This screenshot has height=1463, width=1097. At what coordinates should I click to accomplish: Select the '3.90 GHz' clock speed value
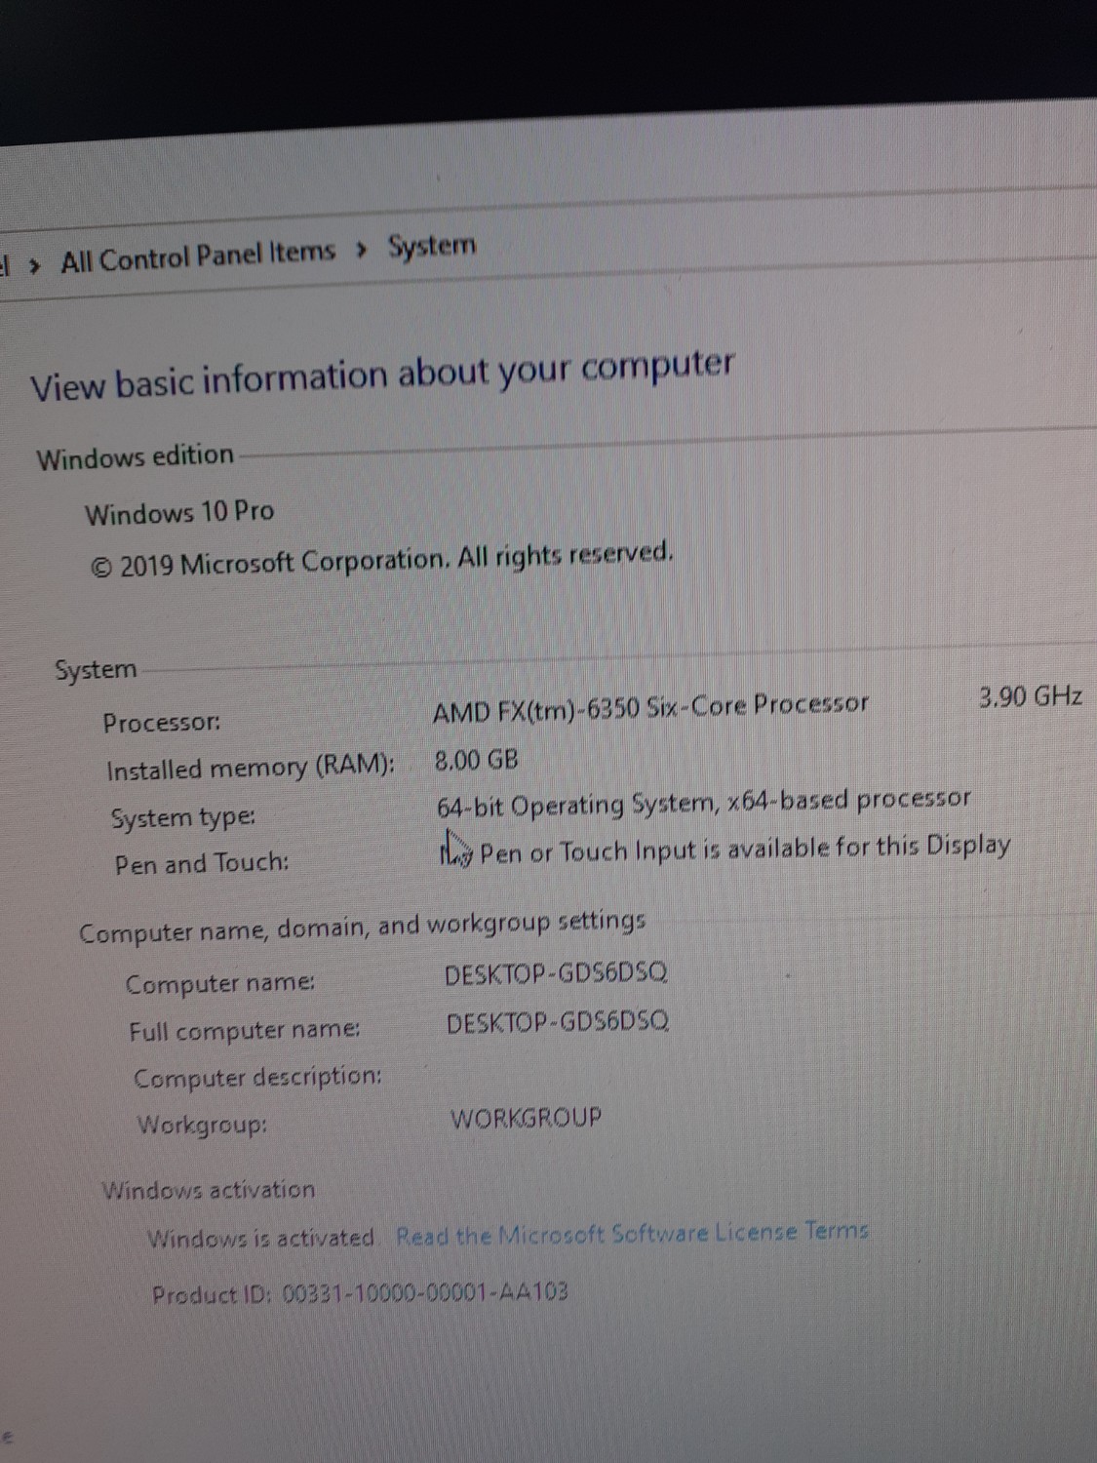click(1031, 696)
